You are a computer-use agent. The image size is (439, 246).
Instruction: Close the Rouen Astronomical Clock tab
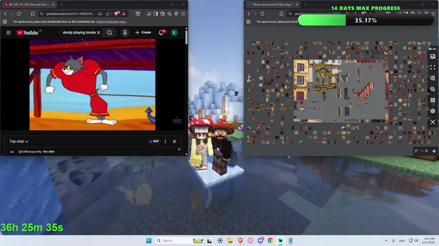point(297,4)
